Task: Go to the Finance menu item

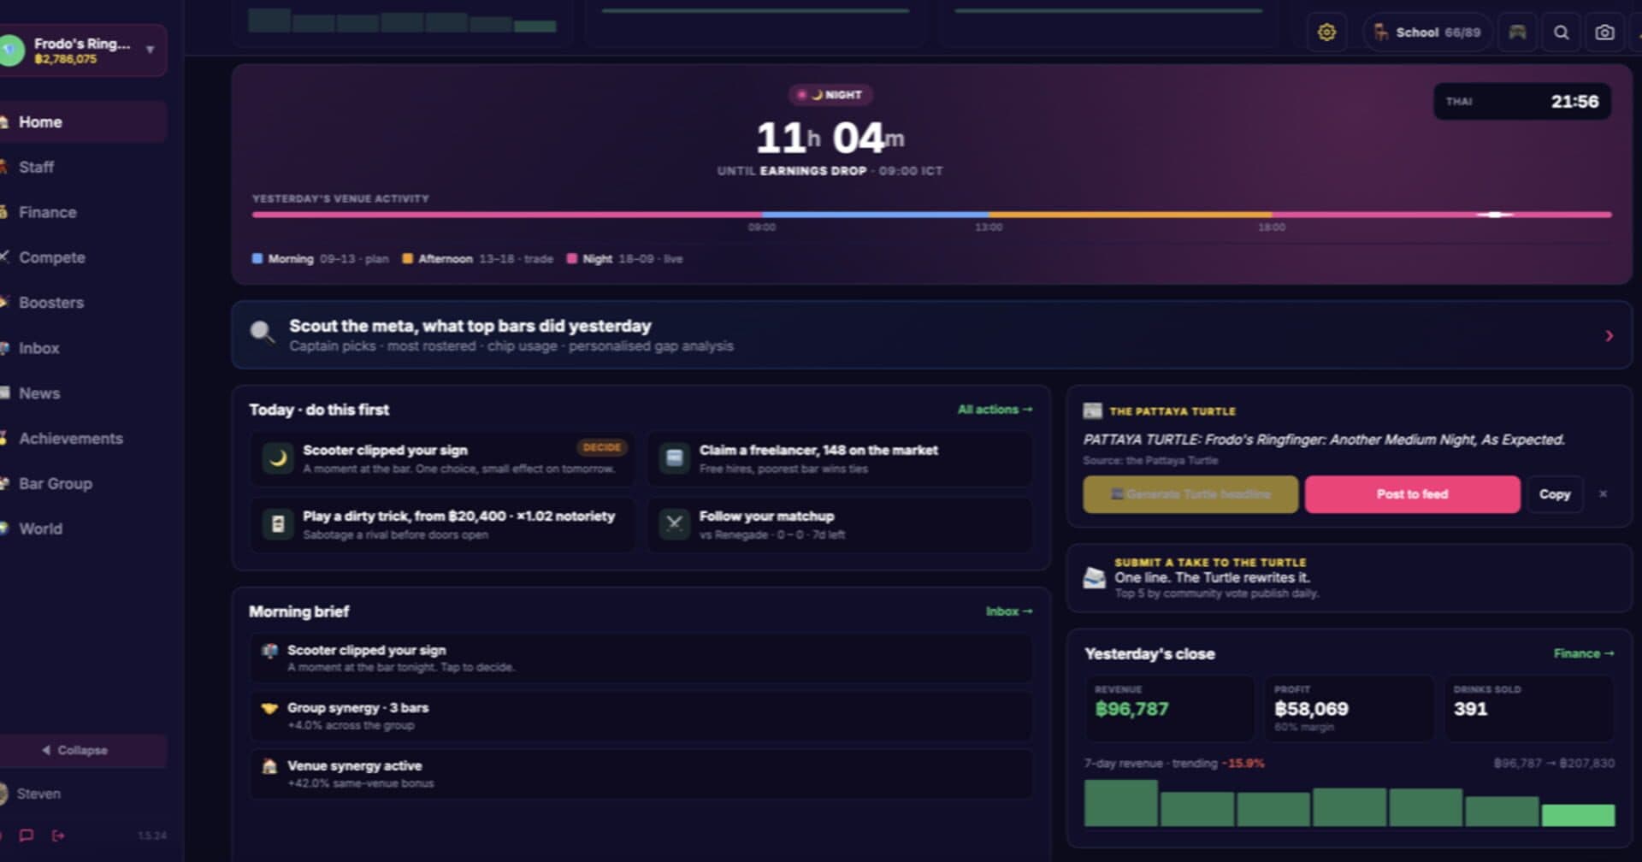Action: pyautogui.click(x=47, y=212)
